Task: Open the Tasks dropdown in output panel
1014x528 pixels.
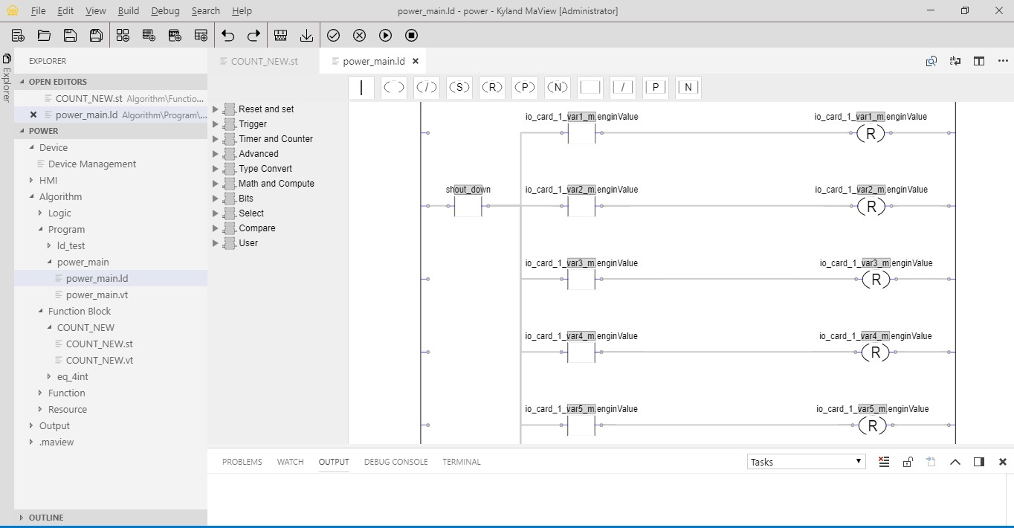Action: (806, 462)
